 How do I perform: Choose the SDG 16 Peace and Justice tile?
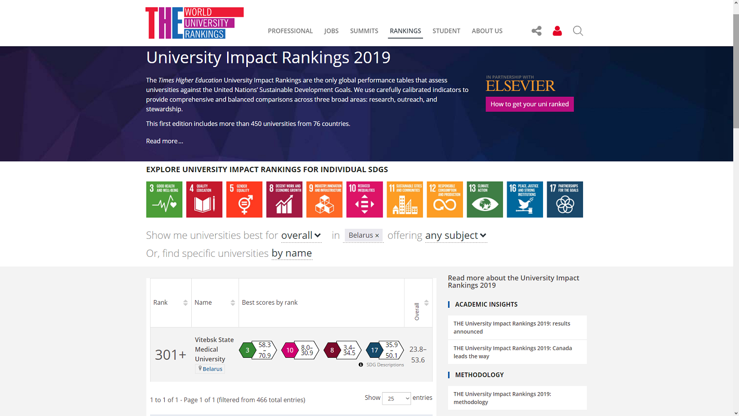pos(525,199)
